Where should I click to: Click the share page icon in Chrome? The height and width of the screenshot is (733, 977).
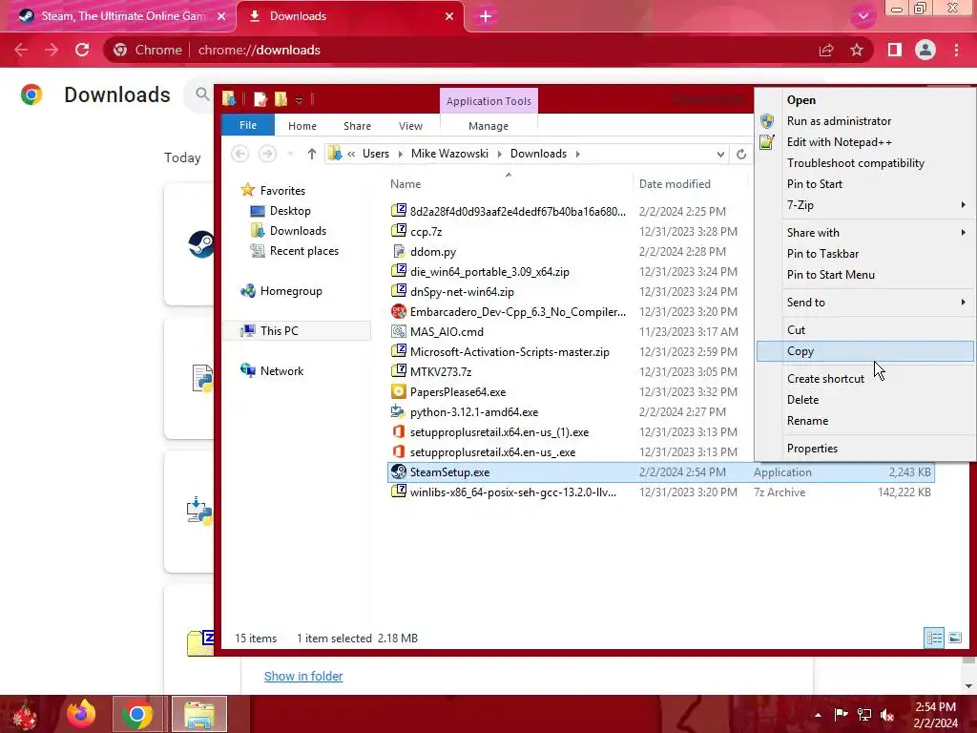tap(826, 50)
